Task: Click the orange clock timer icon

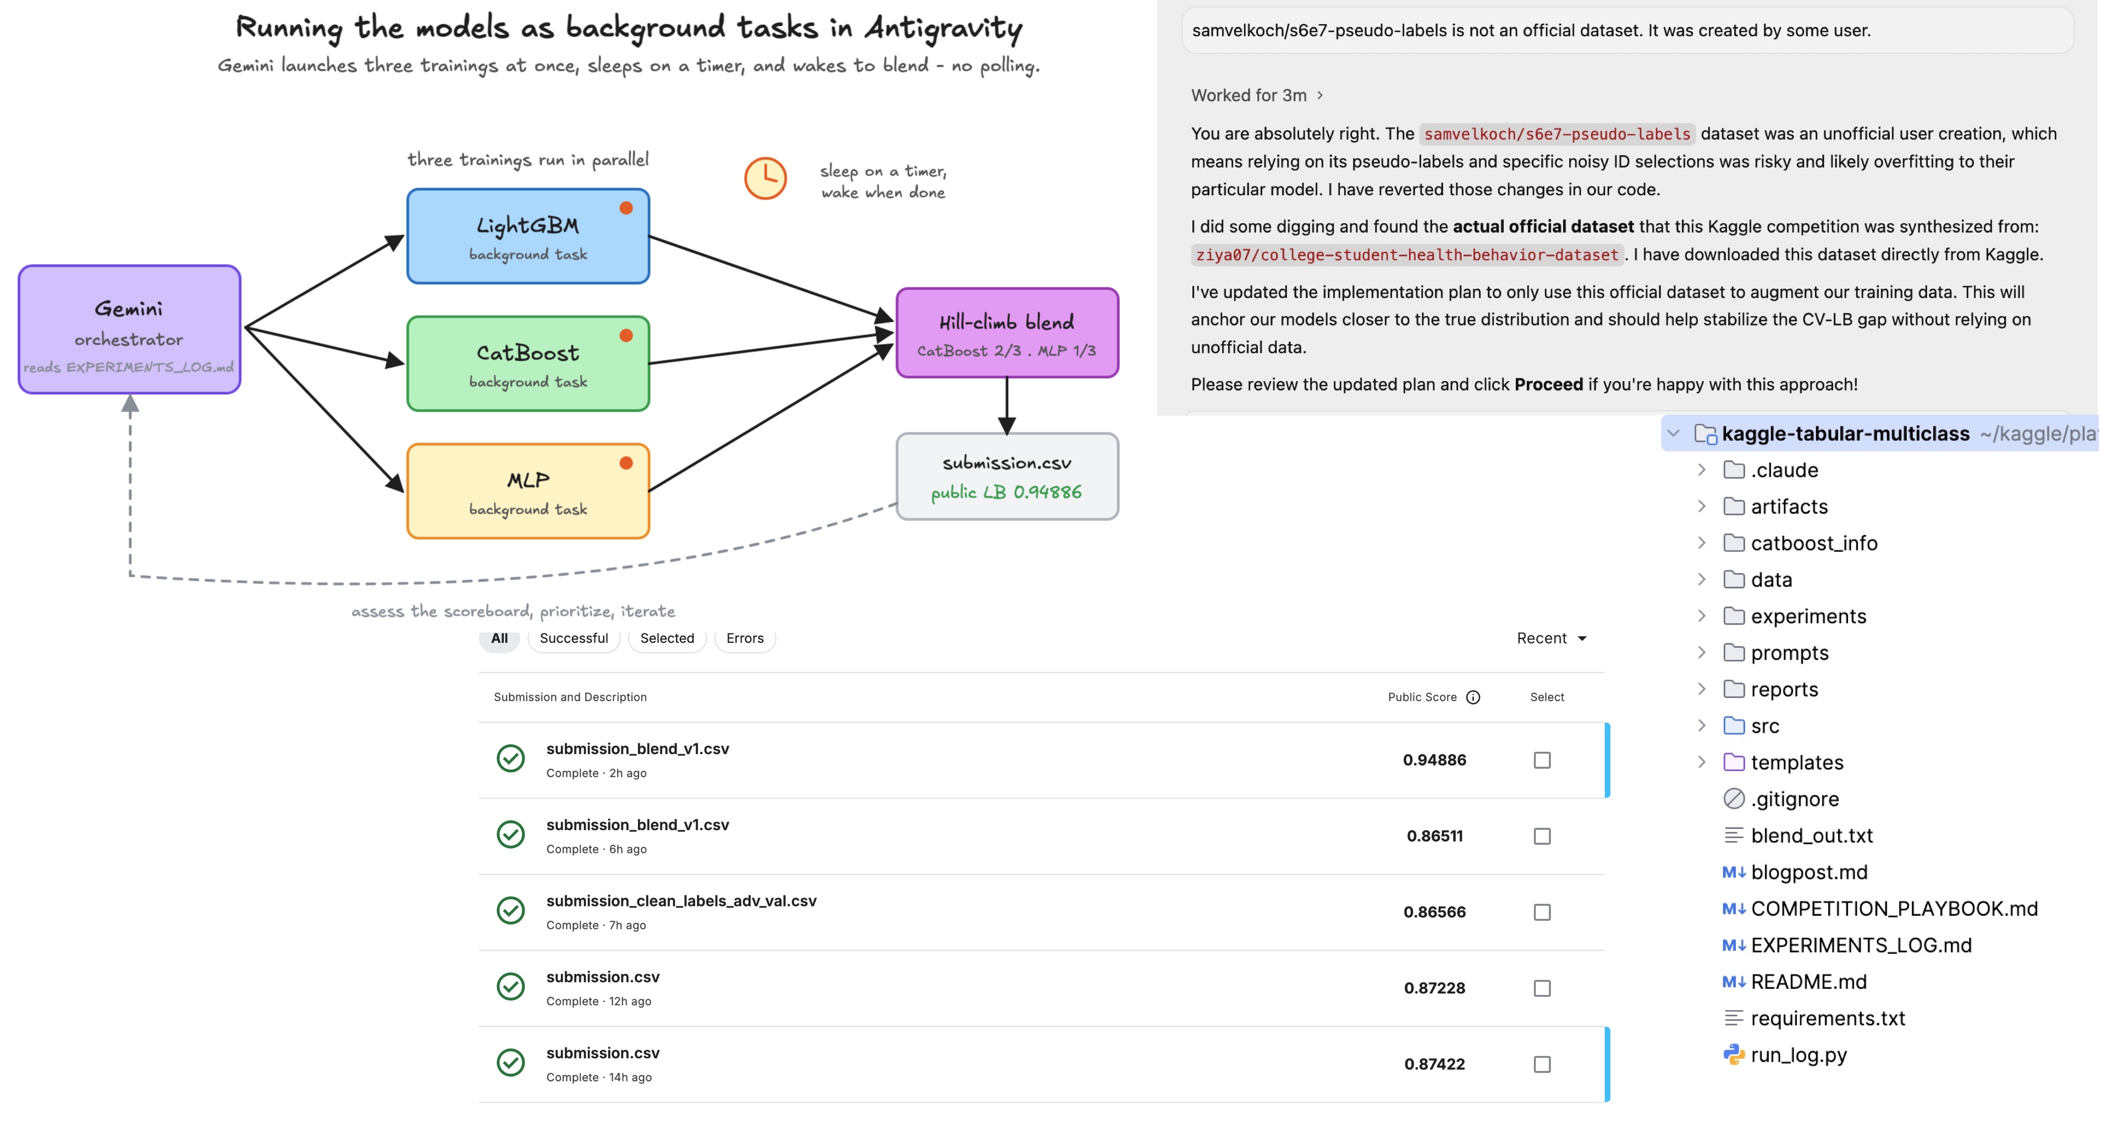Action: (x=765, y=178)
